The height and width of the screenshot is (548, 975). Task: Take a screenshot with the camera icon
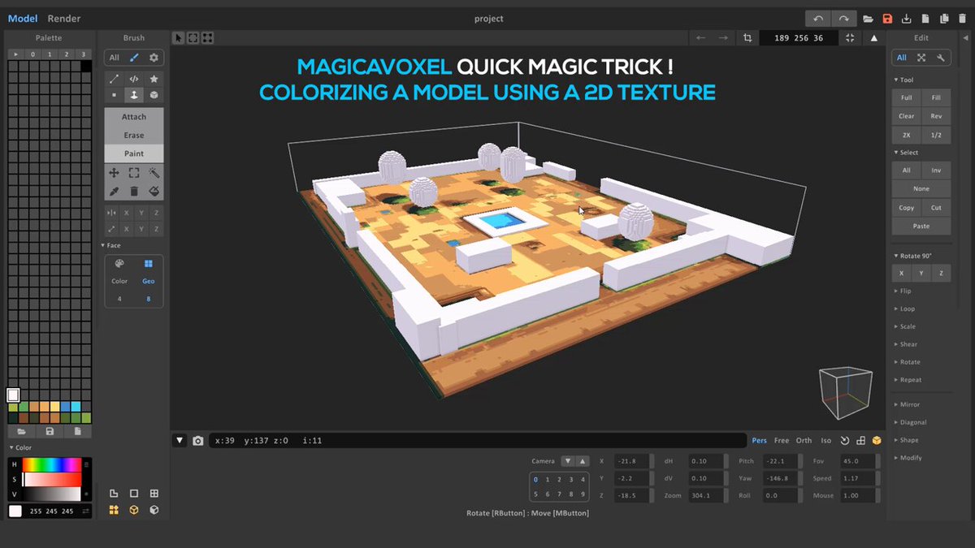pyautogui.click(x=198, y=441)
